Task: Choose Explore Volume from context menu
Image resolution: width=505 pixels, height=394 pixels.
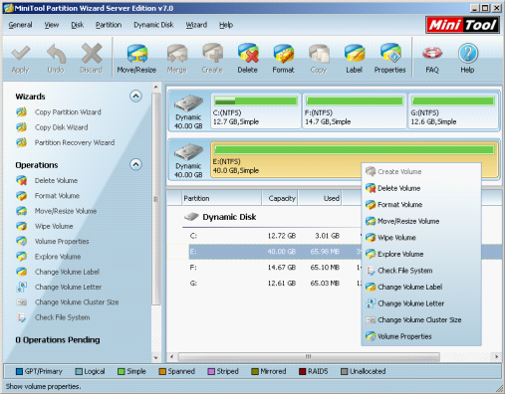Action: point(421,254)
